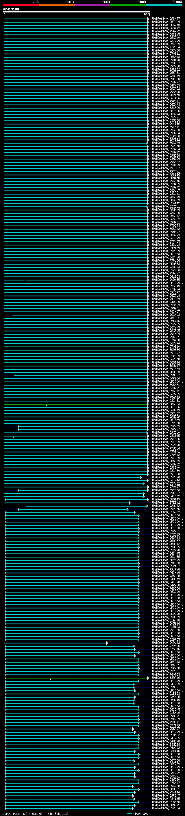
Task: Click the UniRef100_Q70WD7 entry
Action: [x=166, y=487]
